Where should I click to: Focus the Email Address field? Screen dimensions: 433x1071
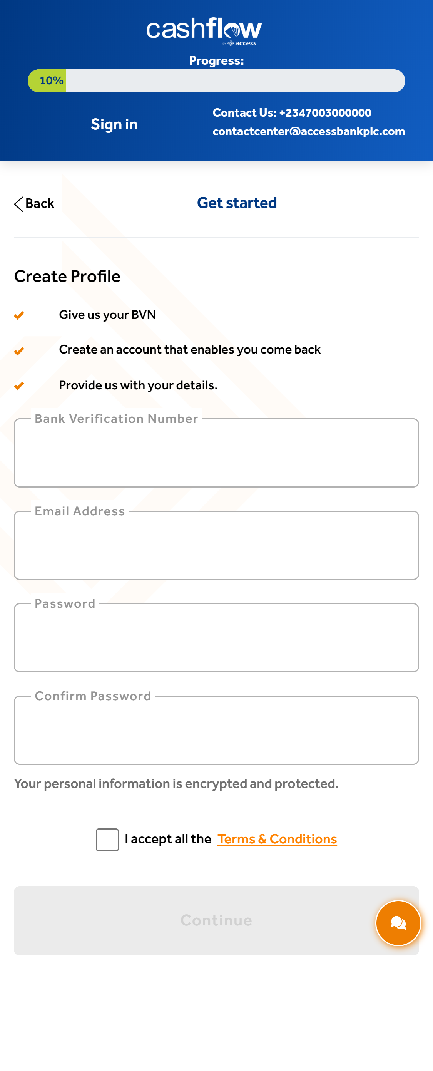click(x=216, y=545)
